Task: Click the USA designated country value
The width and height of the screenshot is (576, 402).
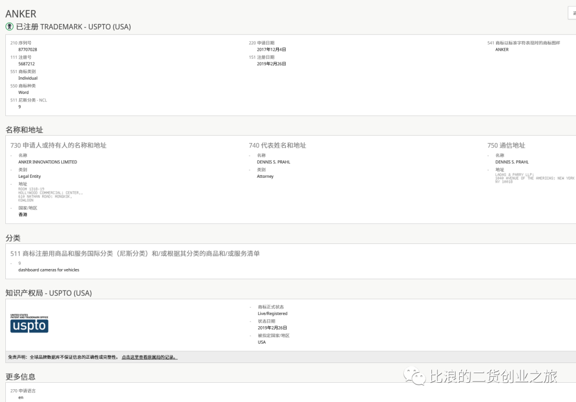Action: tap(261, 342)
